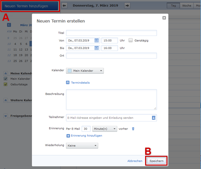The height and width of the screenshot is (169, 201).
Task: Open the Minute(n) reminder unit dropdown
Action: point(105,129)
